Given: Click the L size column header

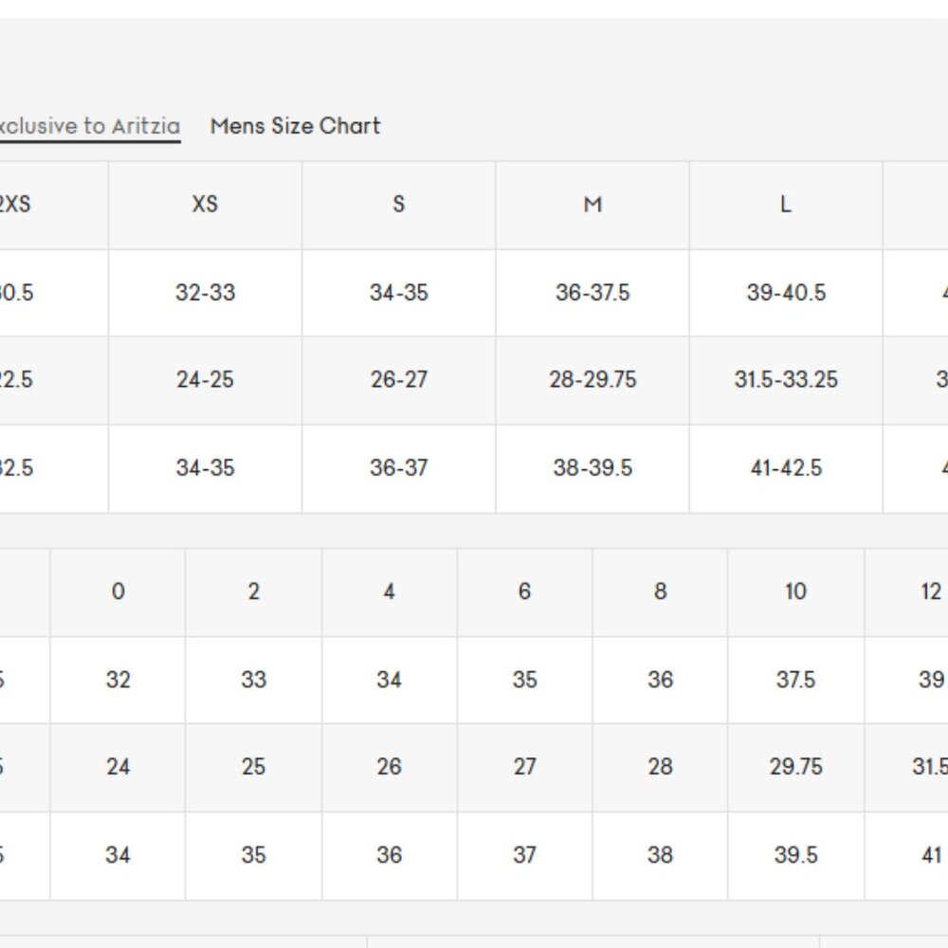Looking at the screenshot, I should pyautogui.click(x=786, y=205).
